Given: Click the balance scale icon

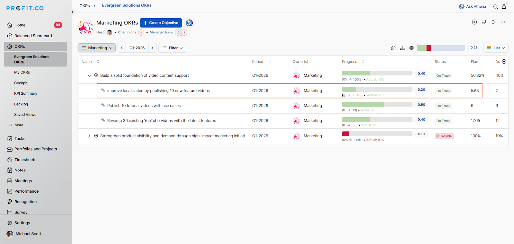Looking at the screenshot, I should pos(412,48).
